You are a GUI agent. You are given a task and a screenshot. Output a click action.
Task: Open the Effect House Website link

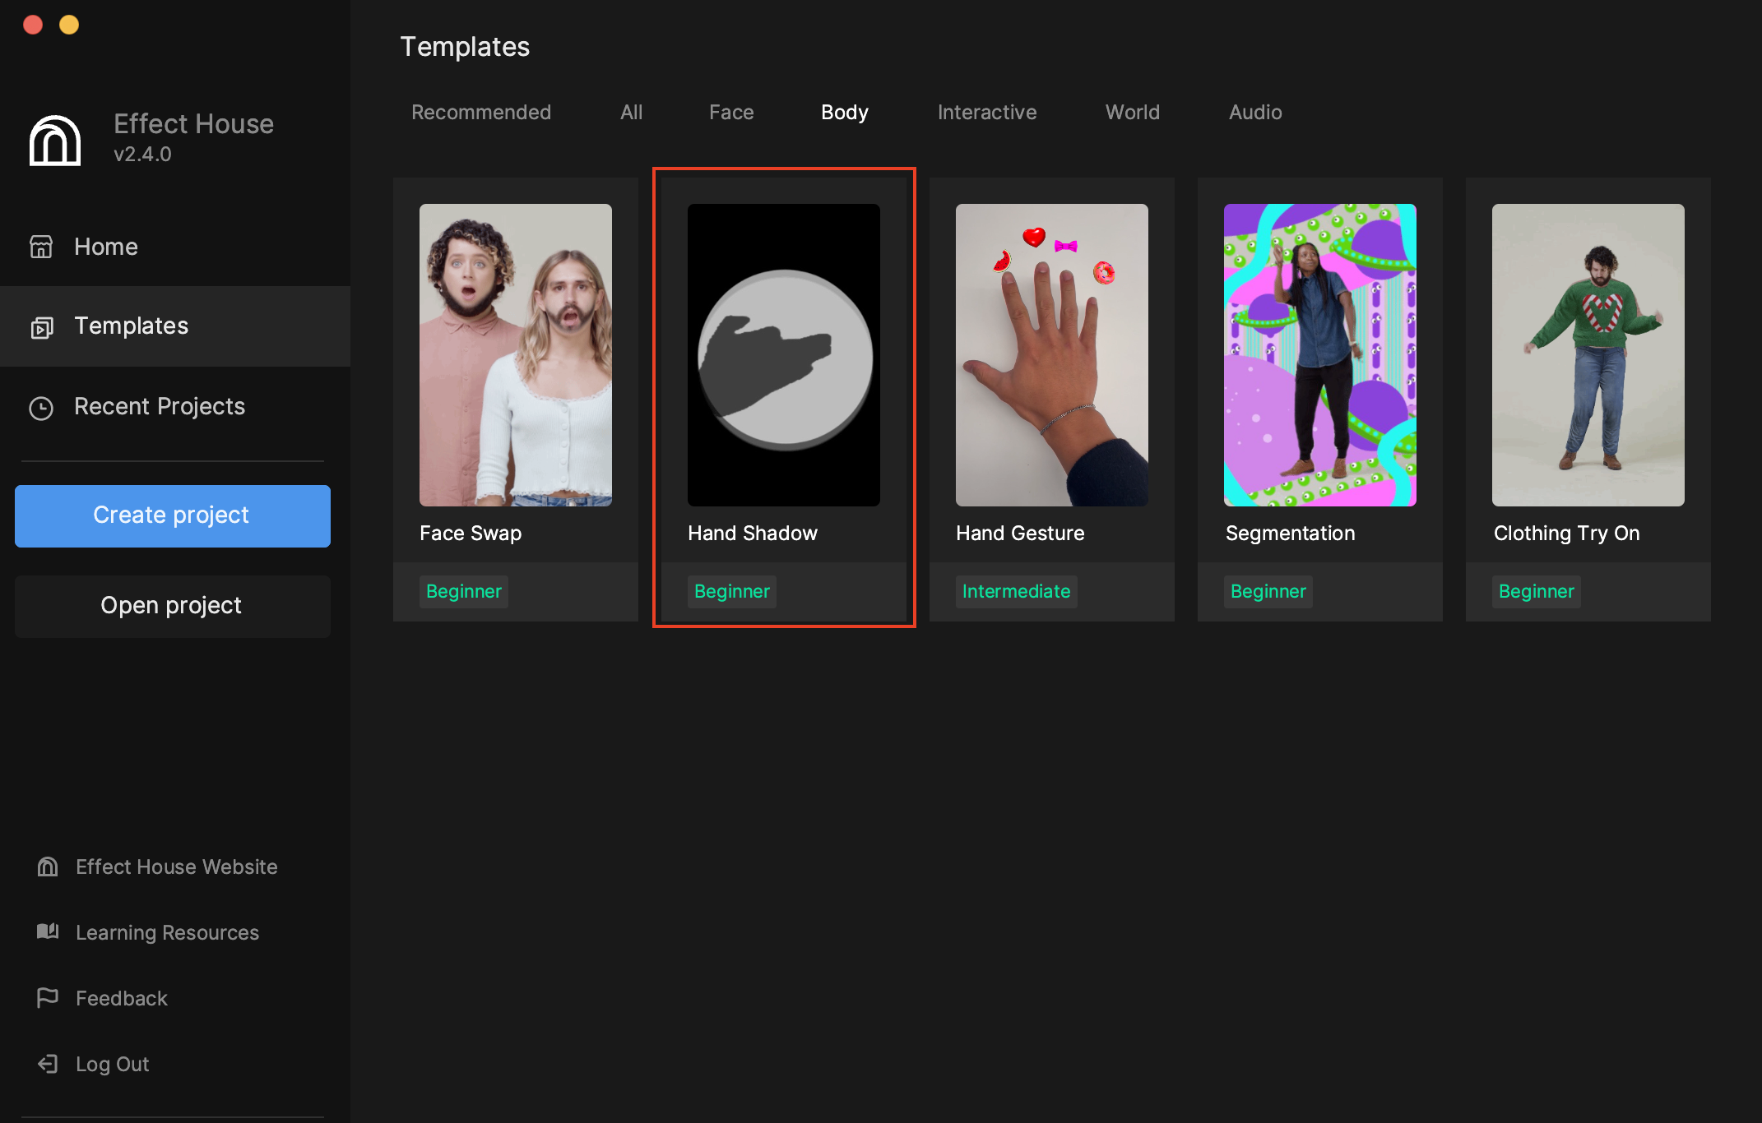click(x=177, y=867)
